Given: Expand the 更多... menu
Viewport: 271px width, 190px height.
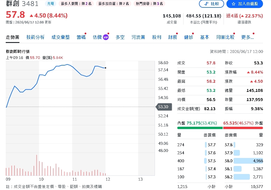Looking at the screenshot, I should click(x=248, y=37).
